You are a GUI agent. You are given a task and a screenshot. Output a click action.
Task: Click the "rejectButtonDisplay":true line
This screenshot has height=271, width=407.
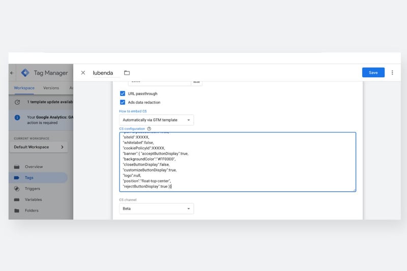click(147, 186)
